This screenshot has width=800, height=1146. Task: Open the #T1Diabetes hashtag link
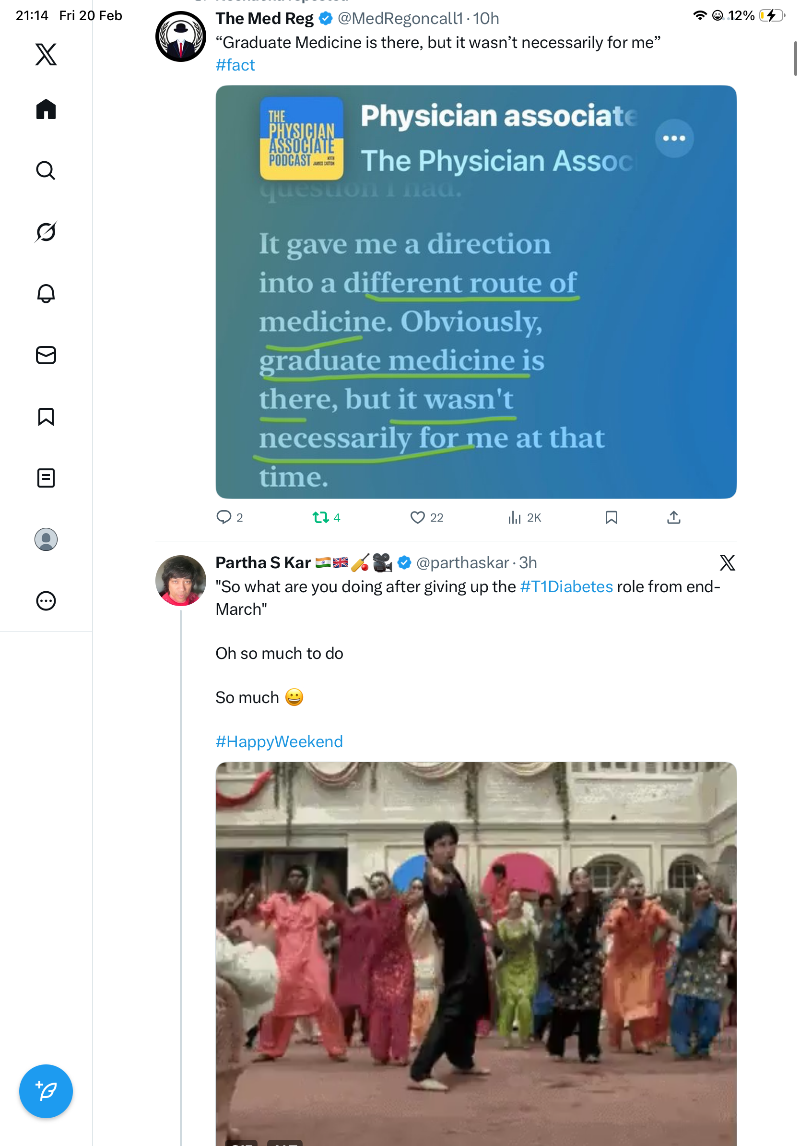click(x=566, y=586)
